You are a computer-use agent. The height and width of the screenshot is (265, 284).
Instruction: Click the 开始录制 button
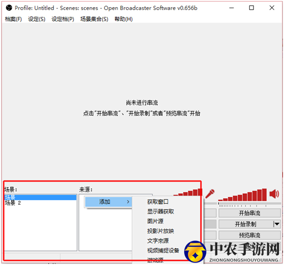(x=246, y=224)
